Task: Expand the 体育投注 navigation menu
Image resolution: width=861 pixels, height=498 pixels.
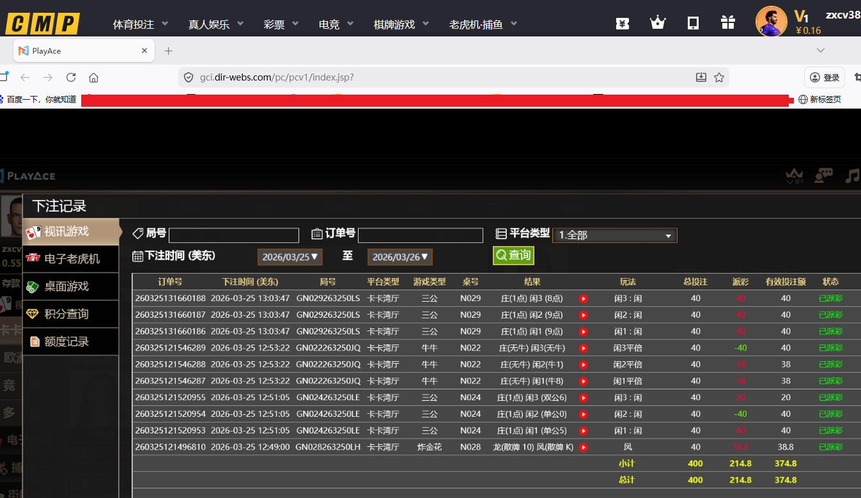Action: [141, 24]
